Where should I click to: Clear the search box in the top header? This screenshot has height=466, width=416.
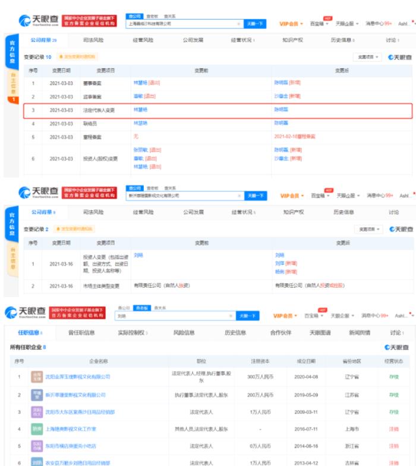[x=239, y=24]
